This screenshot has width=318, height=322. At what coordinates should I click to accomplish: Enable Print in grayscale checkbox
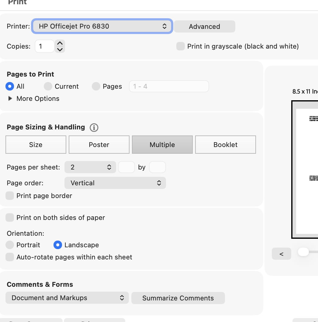pos(181,46)
